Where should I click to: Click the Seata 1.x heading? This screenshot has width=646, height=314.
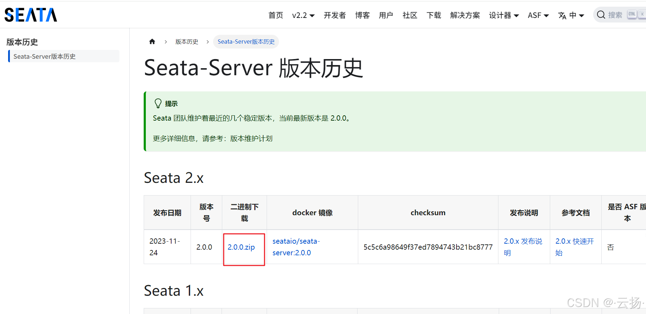click(x=174, y=291)
